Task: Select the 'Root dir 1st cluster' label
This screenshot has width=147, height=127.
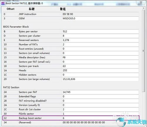Action: [30, 109]
